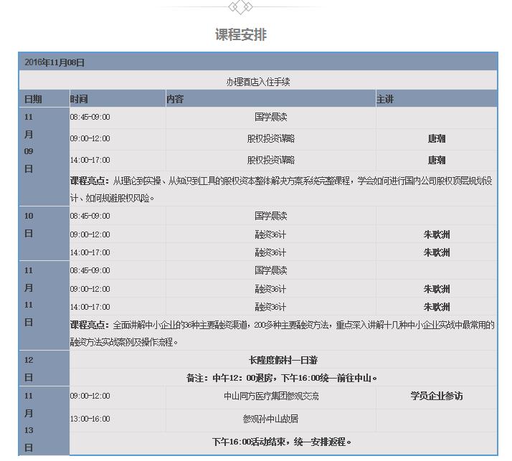Viewport: 512px width, 461px height.
Task: Click the 课程安排 page title
Action: click(241, 35)
